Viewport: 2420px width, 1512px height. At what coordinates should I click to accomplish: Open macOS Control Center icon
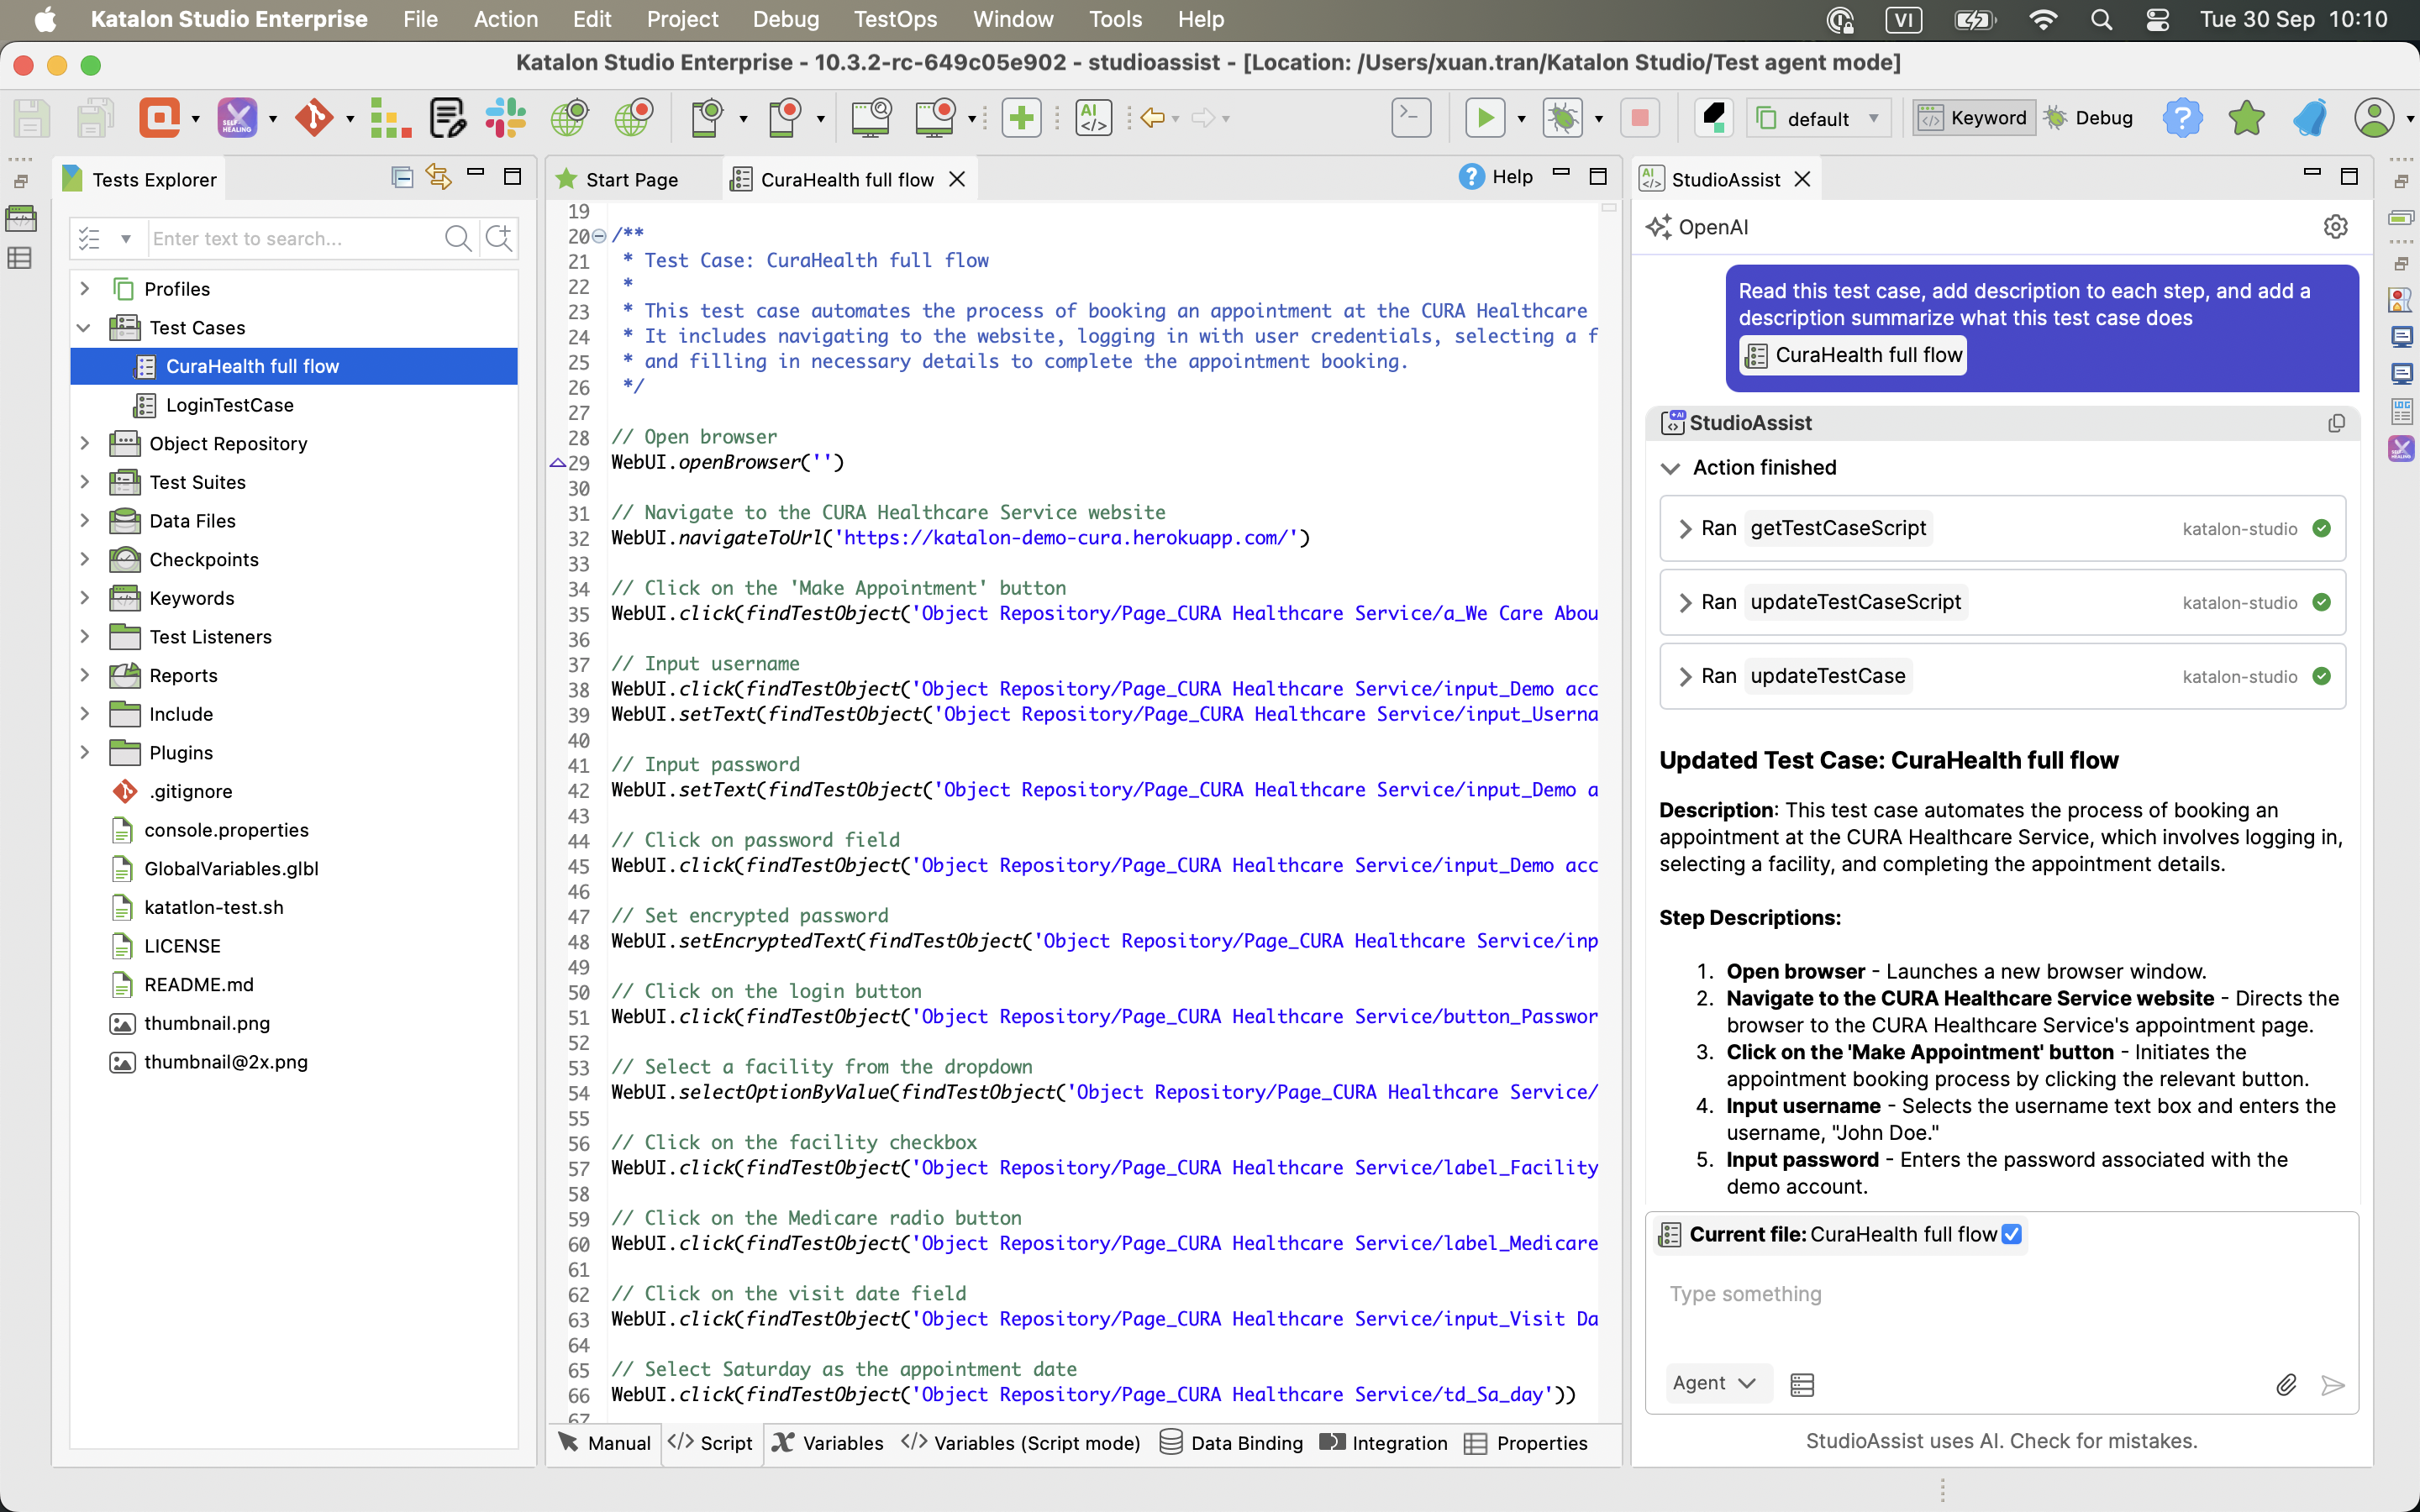coord(2157,19)
